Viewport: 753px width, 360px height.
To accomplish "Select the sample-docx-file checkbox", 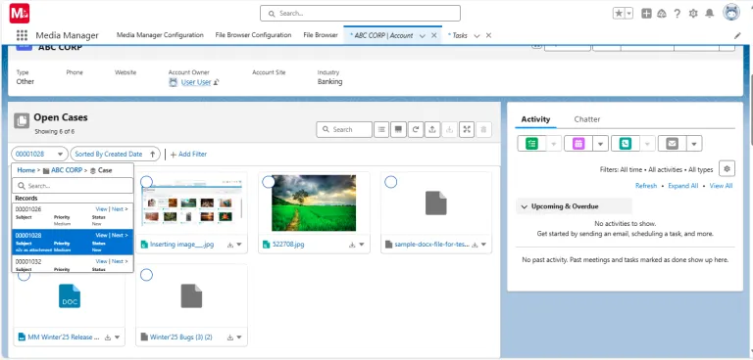I will pos(391,182).
